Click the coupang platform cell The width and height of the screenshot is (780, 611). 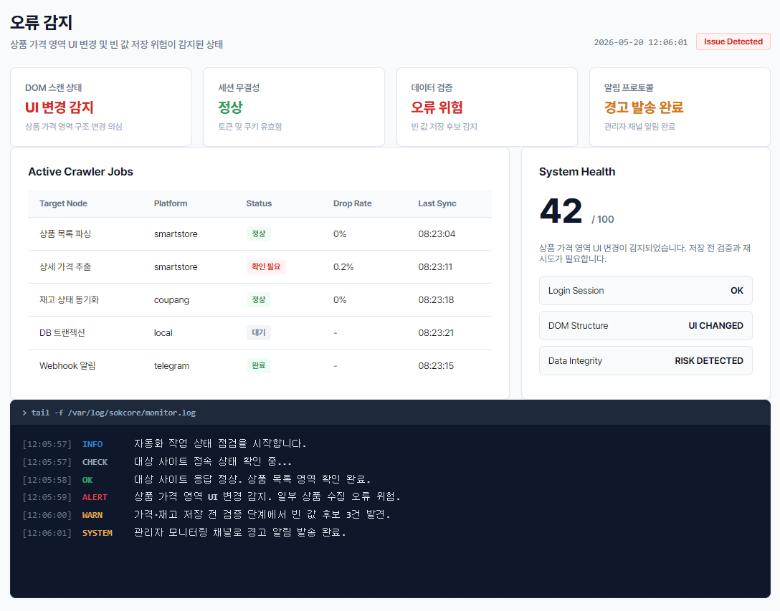pos(171,300)
